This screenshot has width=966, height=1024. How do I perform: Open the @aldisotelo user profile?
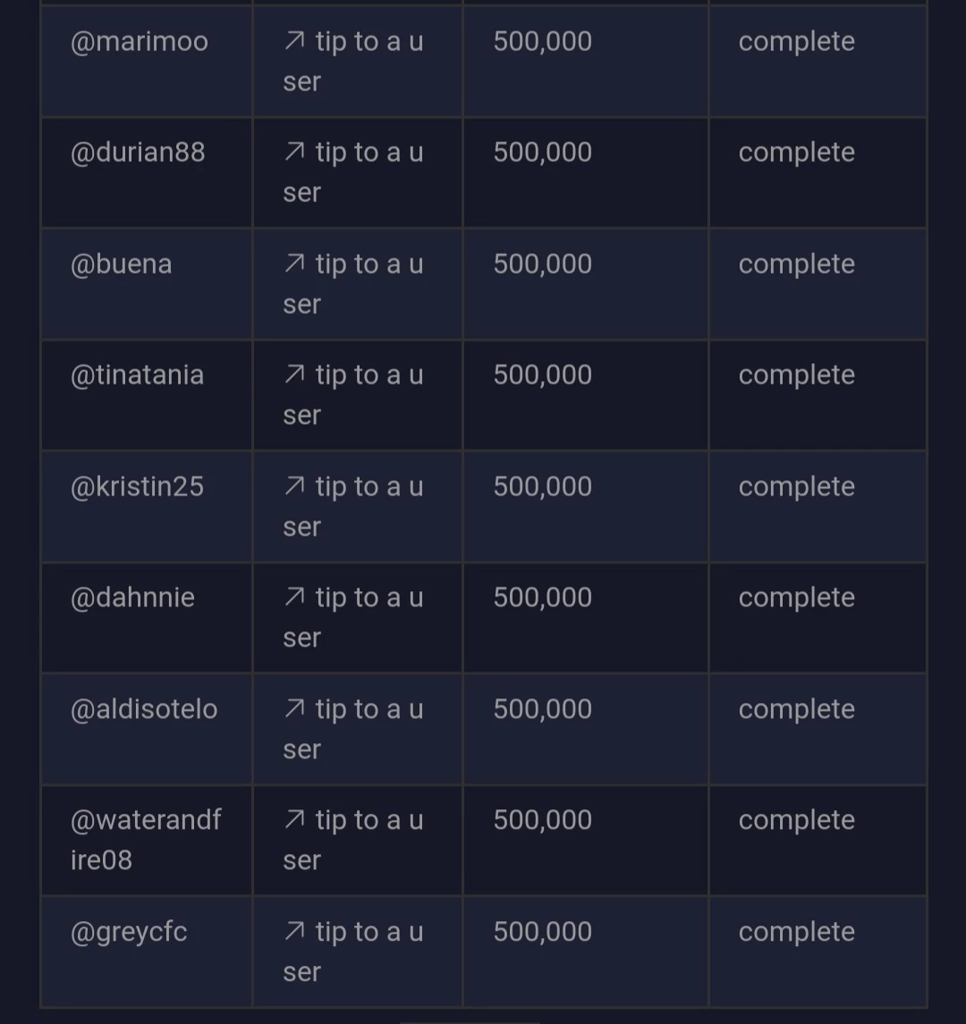click(x=144, y=709)
